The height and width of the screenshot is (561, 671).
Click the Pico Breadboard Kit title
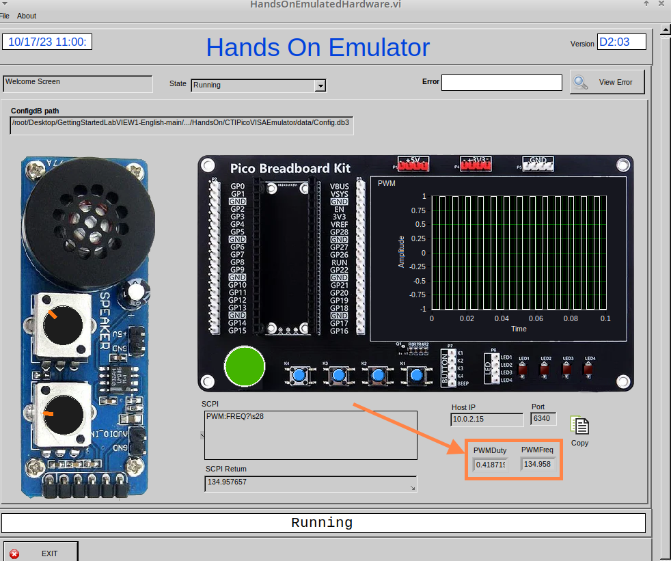pos(290,169)
